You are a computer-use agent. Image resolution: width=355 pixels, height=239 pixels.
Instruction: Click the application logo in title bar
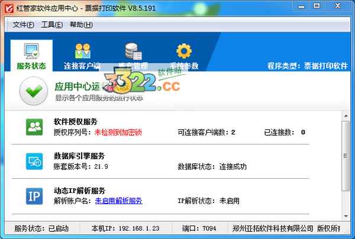coord(9,8)
